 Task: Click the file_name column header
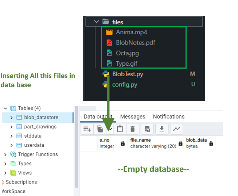(x=156, y=143)
